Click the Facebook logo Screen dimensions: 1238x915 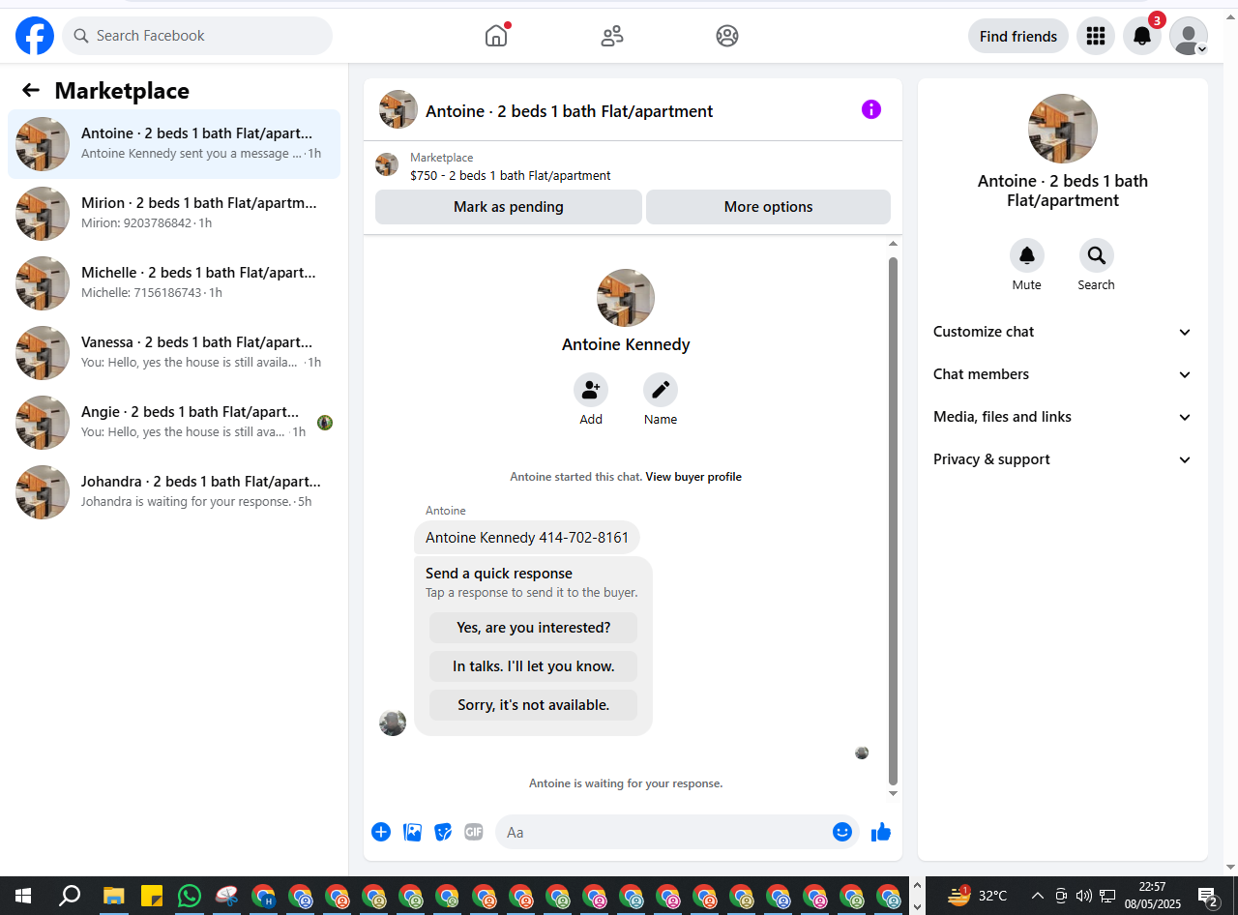pos(35,36)
